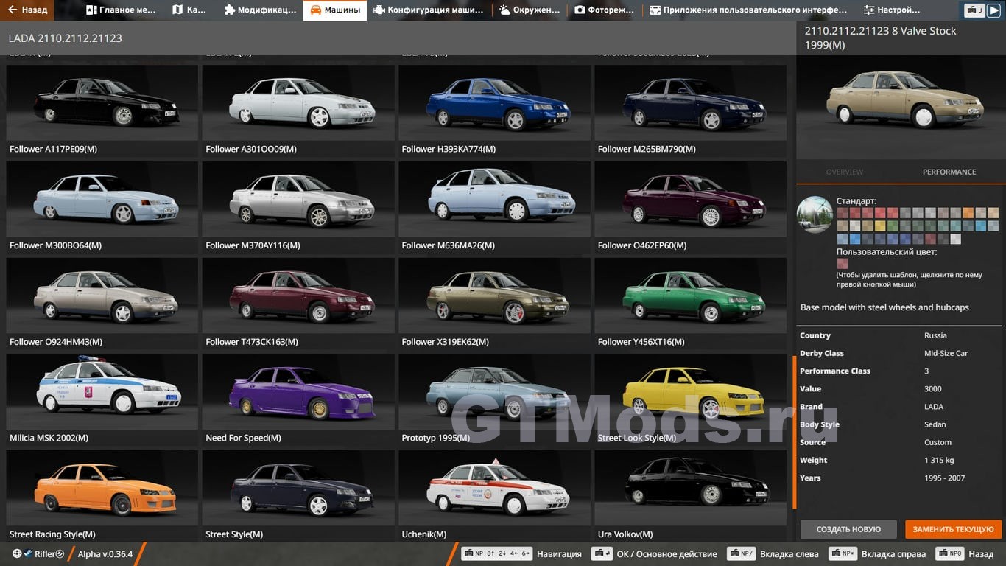The image size is (1006, 566).
Task: Select the Follower H393KA774(M) blue car
Action: 494,111
